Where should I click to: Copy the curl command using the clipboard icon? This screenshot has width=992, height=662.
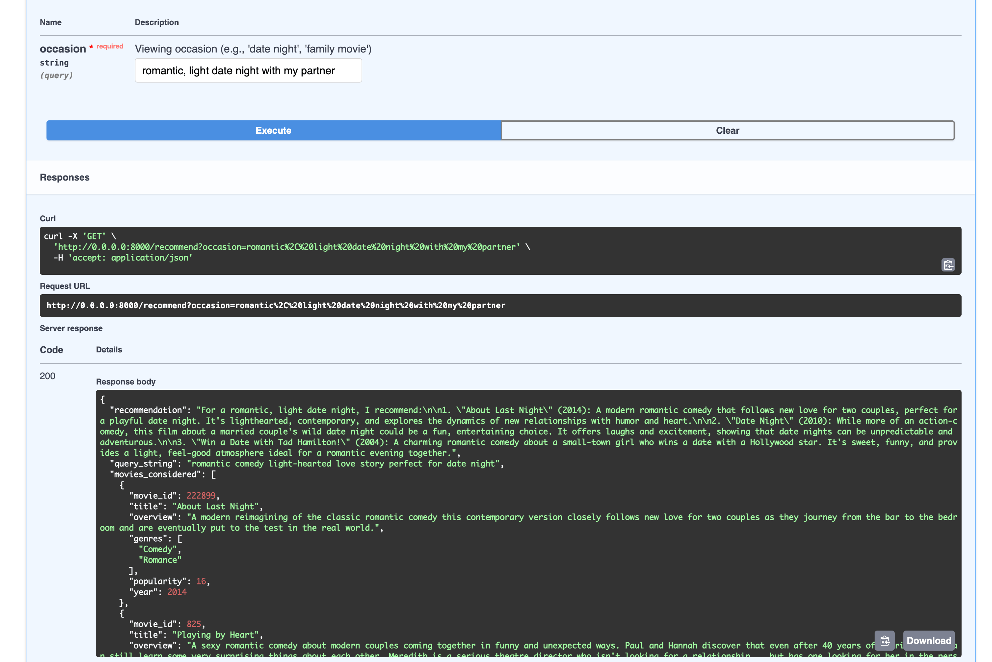948,265
